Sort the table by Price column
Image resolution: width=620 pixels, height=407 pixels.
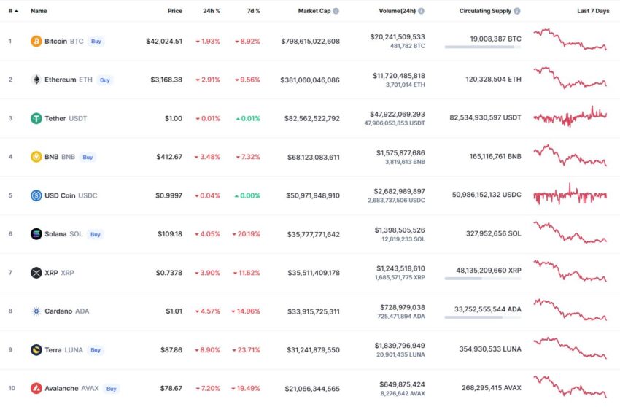(175, 11)
